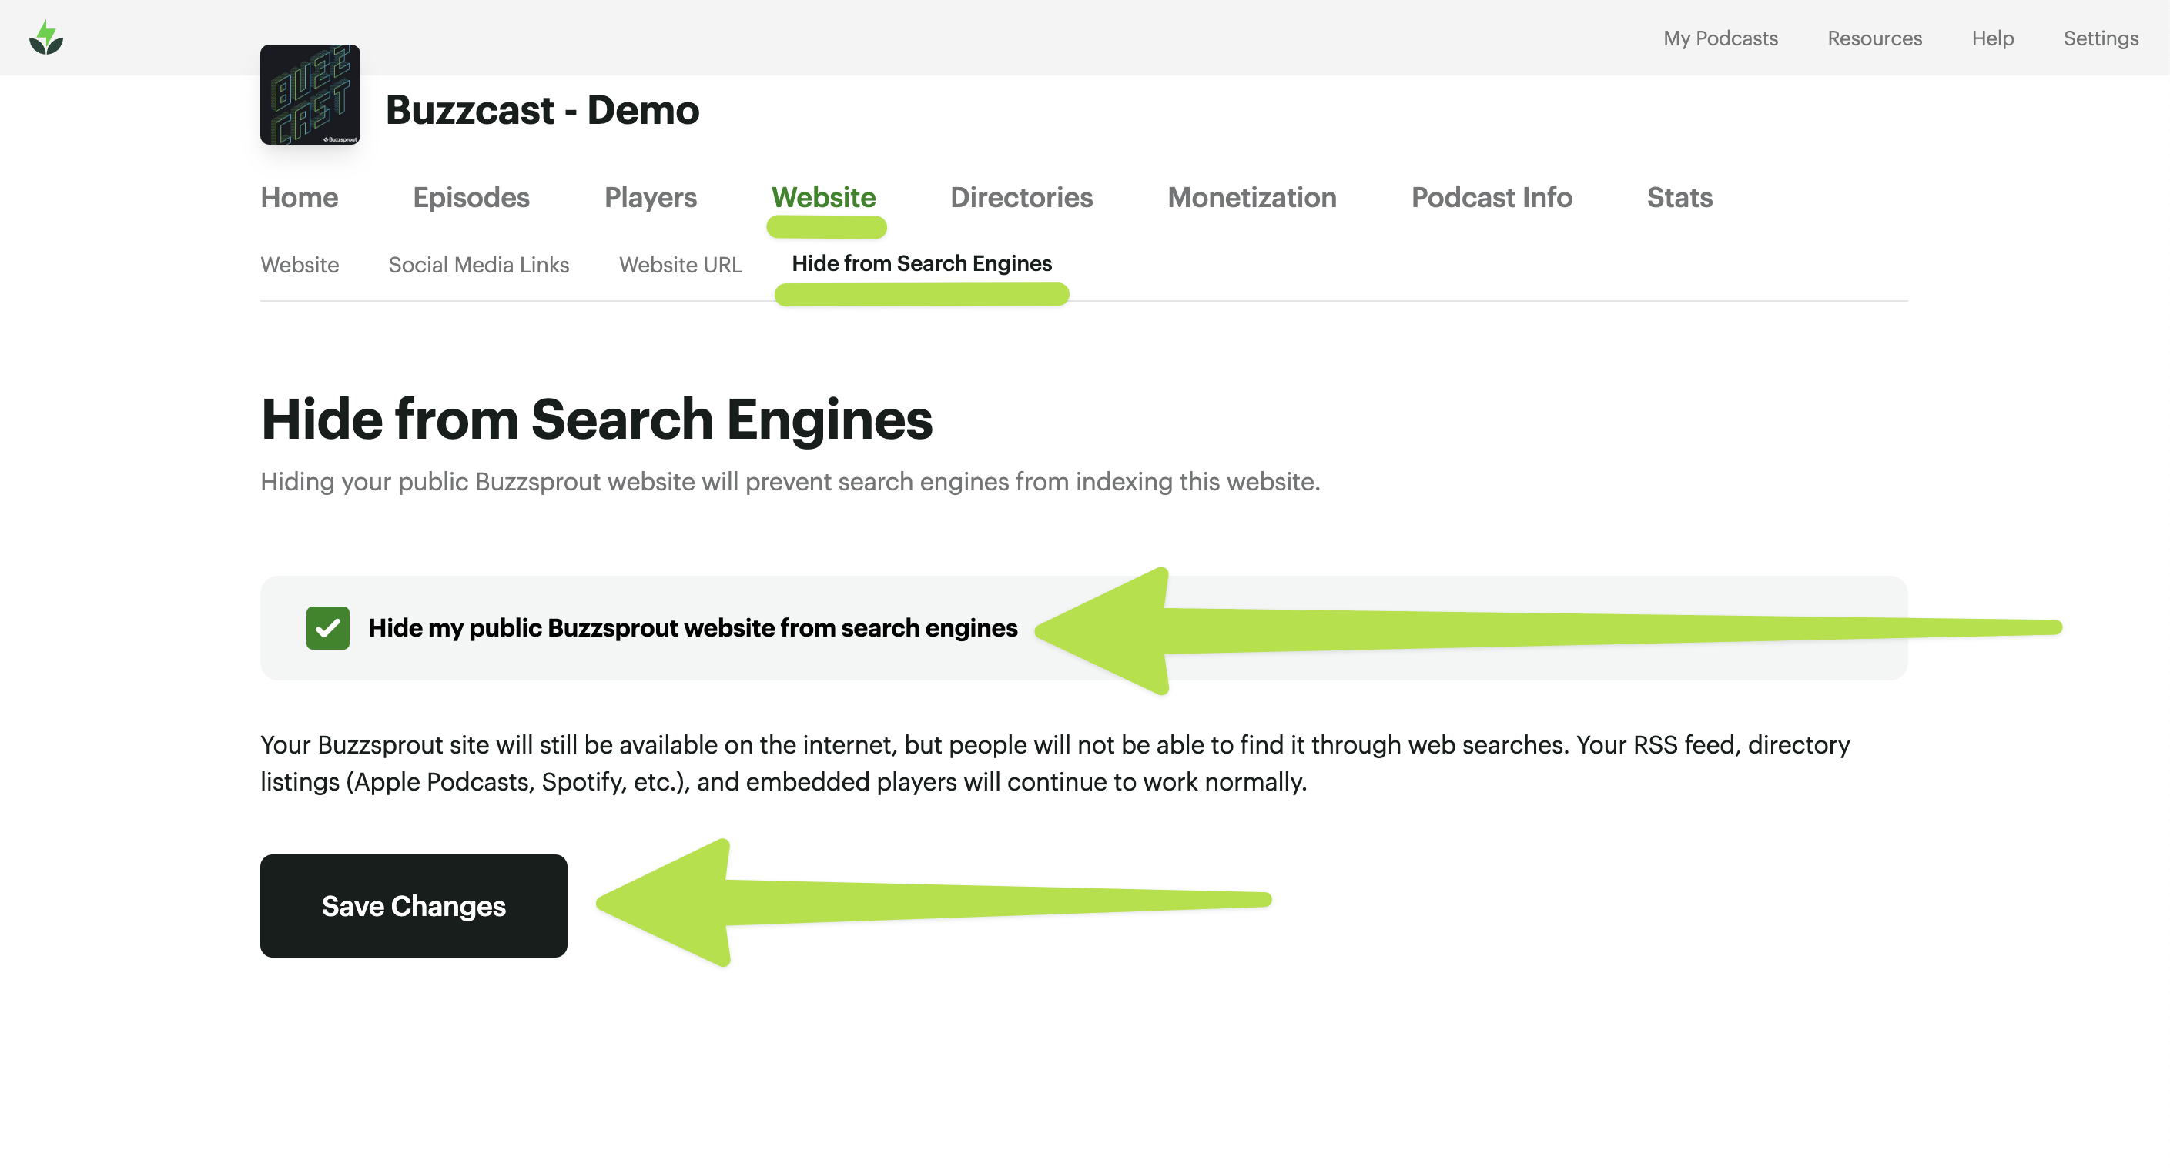This screenshot has width=2170, height=1170.
Task: Go to account Settings
Action: coord(2099,38)
